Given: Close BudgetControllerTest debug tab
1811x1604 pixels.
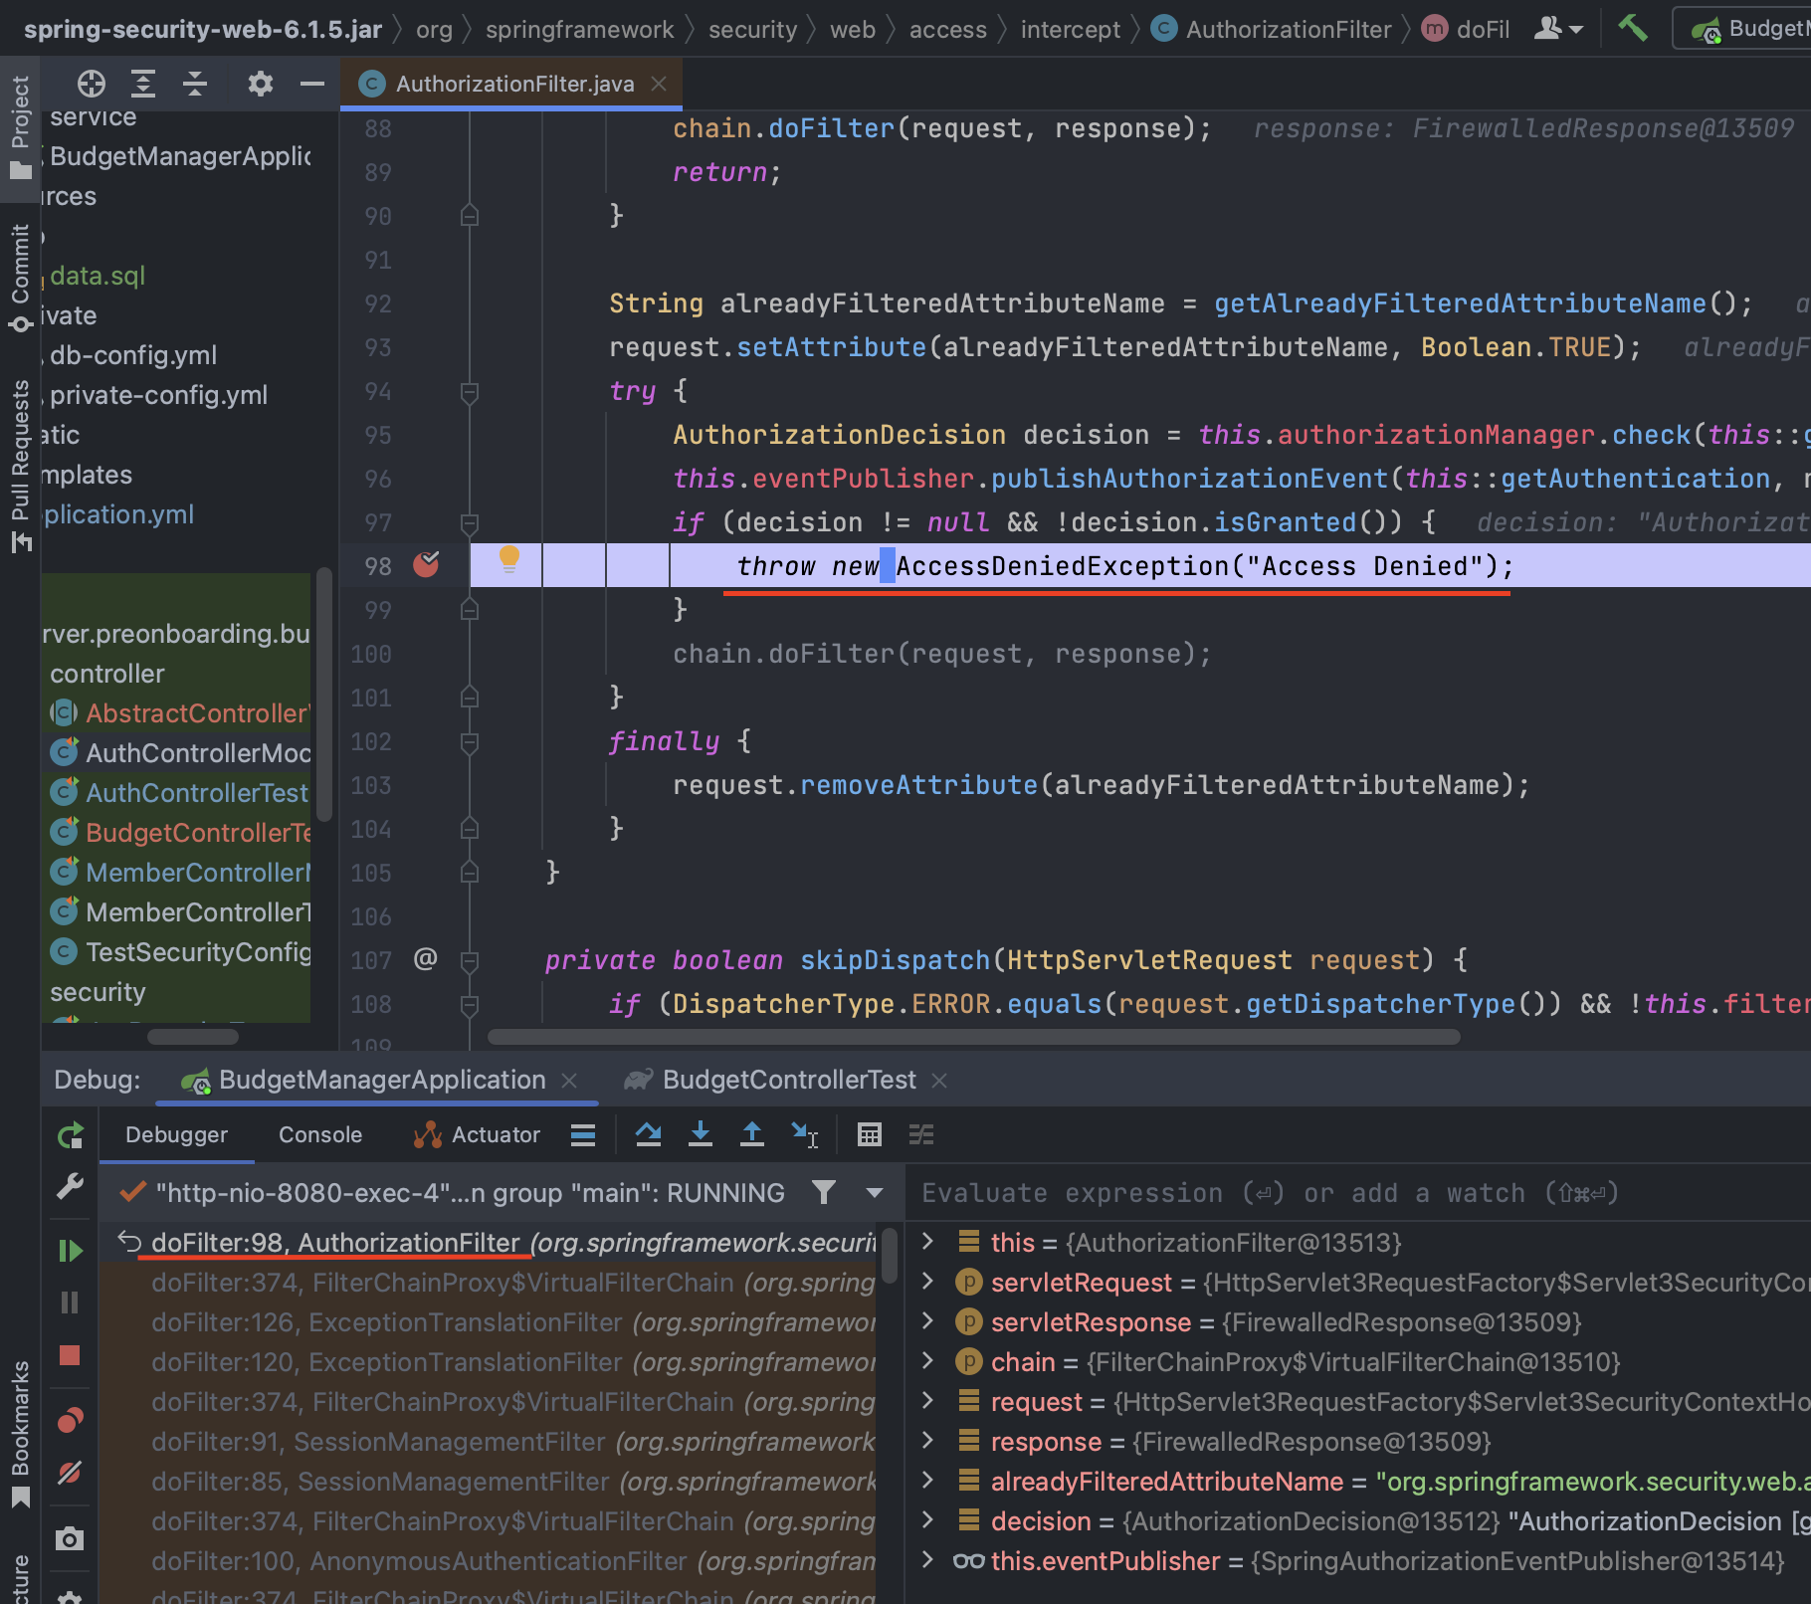Looking at the screenshot, I should coord(939,1080).
